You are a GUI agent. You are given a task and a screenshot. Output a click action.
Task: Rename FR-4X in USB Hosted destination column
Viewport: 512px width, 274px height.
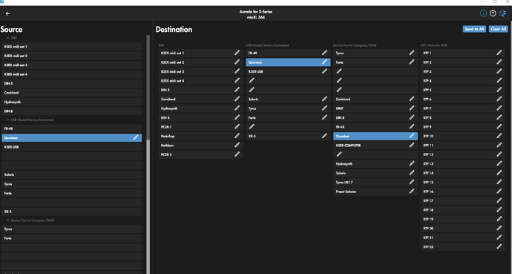pos(324,53)
